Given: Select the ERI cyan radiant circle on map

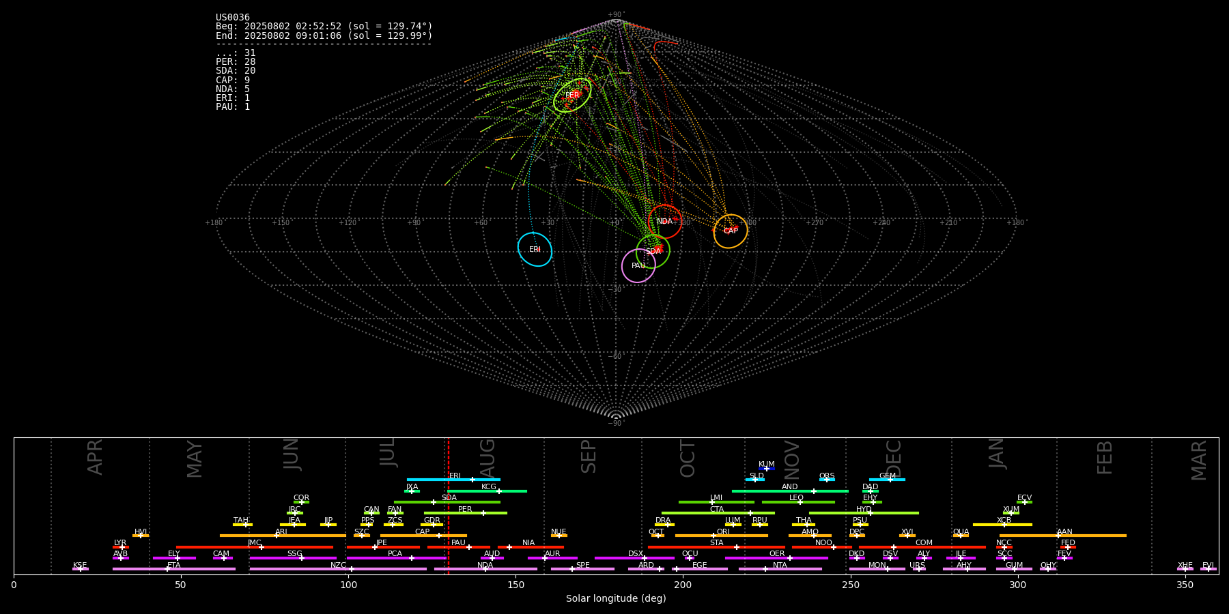Looking at the screenshot, I should (x=535, y=250).
